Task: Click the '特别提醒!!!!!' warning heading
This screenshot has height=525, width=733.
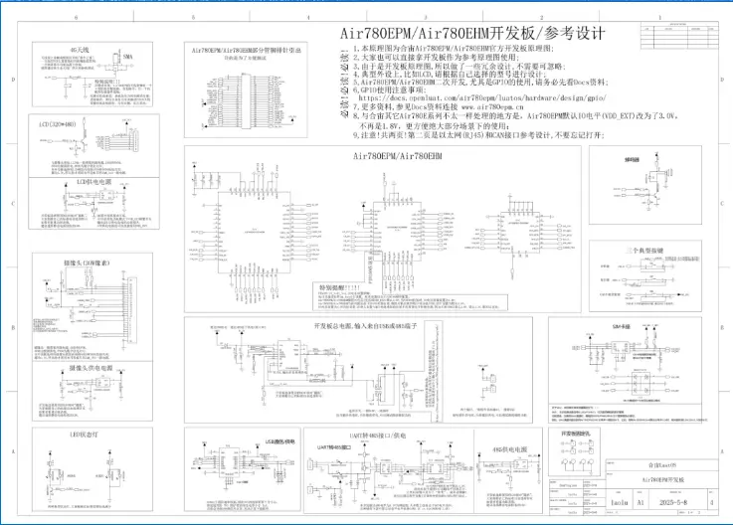Action: click(339, 287)
